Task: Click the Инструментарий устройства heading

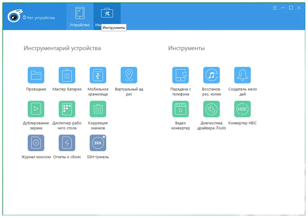Action: [62, 48]
